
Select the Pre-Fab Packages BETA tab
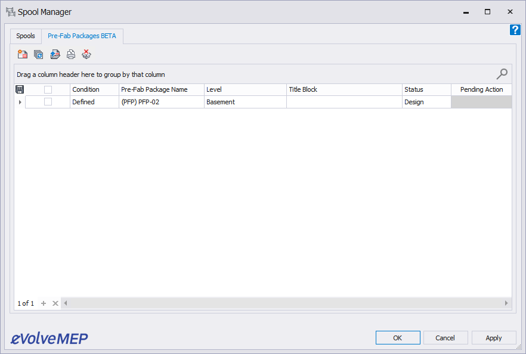pyautogui.click(x=82, y=36)
